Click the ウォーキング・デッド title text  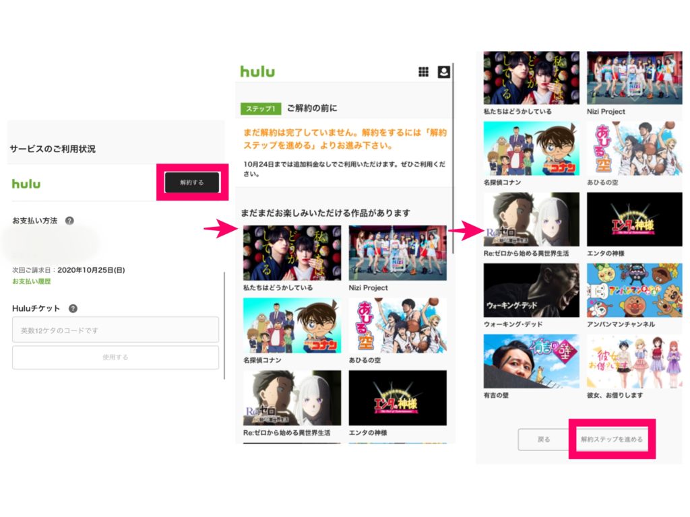click(x=513, y=324)
